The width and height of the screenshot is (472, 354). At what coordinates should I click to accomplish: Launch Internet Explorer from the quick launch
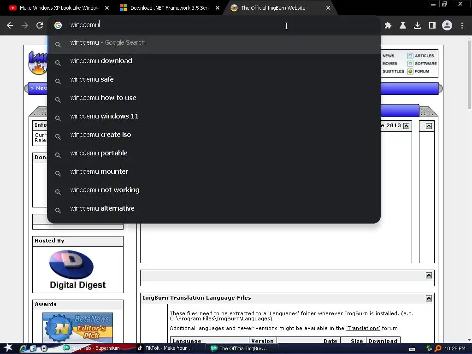23,348
